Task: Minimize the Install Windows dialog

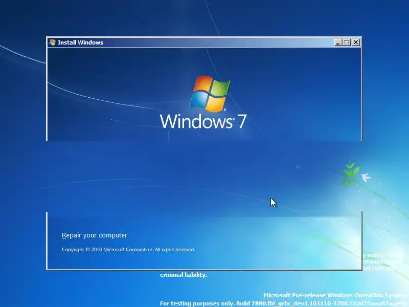Action: (338, 42)
